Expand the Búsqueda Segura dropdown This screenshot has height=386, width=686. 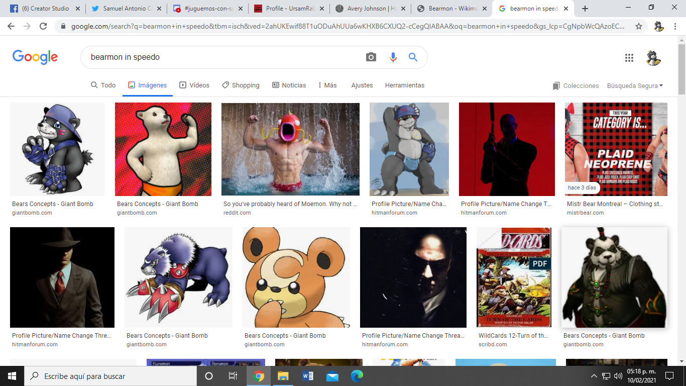(635, 86)
